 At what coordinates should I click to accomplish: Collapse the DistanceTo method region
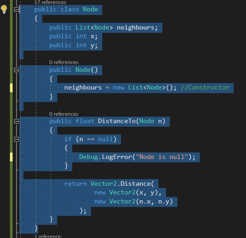(x=16, y=121)
